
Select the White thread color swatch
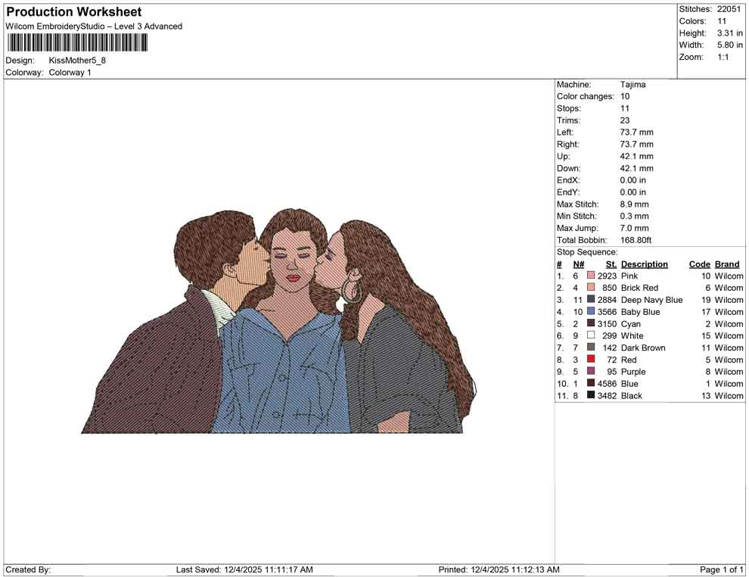coord(591,336)
